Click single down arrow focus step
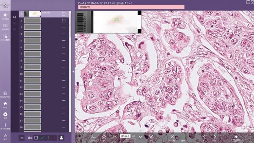254x143 pixels. pos(141,137)
